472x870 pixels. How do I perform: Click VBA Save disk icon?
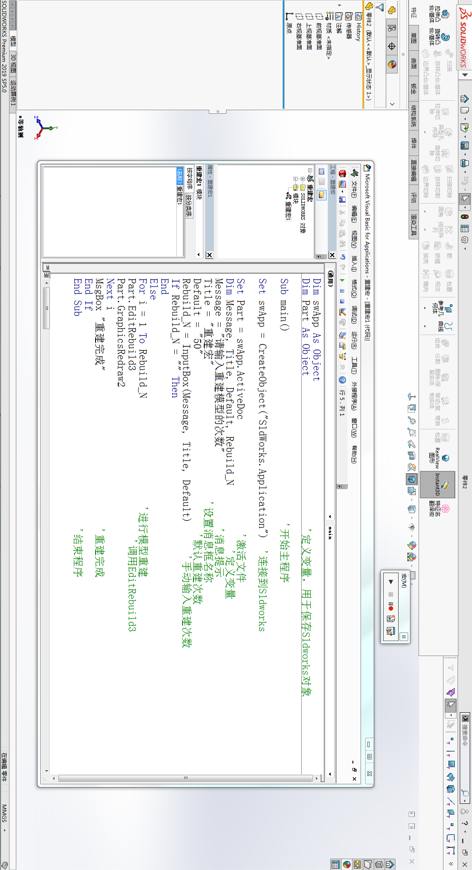342,199
